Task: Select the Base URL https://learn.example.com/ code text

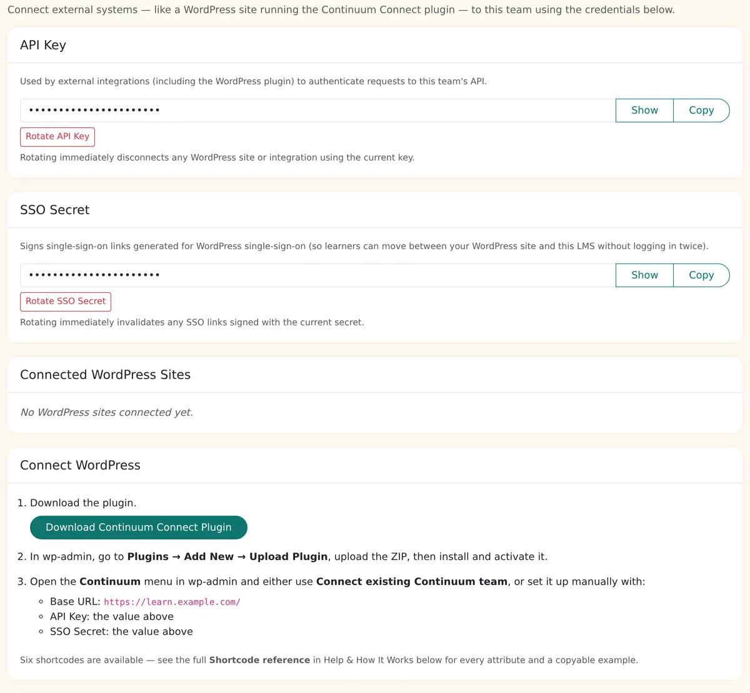Action: tap(172, 602)
